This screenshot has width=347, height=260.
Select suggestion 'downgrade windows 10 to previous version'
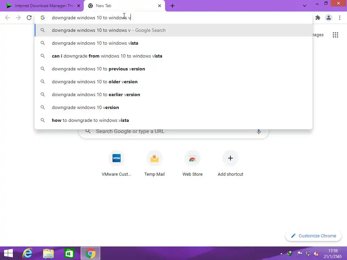tap(174, 69)
